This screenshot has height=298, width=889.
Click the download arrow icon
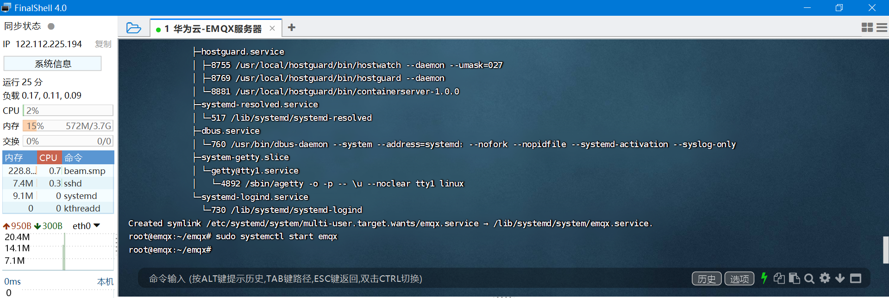point(840,278)
